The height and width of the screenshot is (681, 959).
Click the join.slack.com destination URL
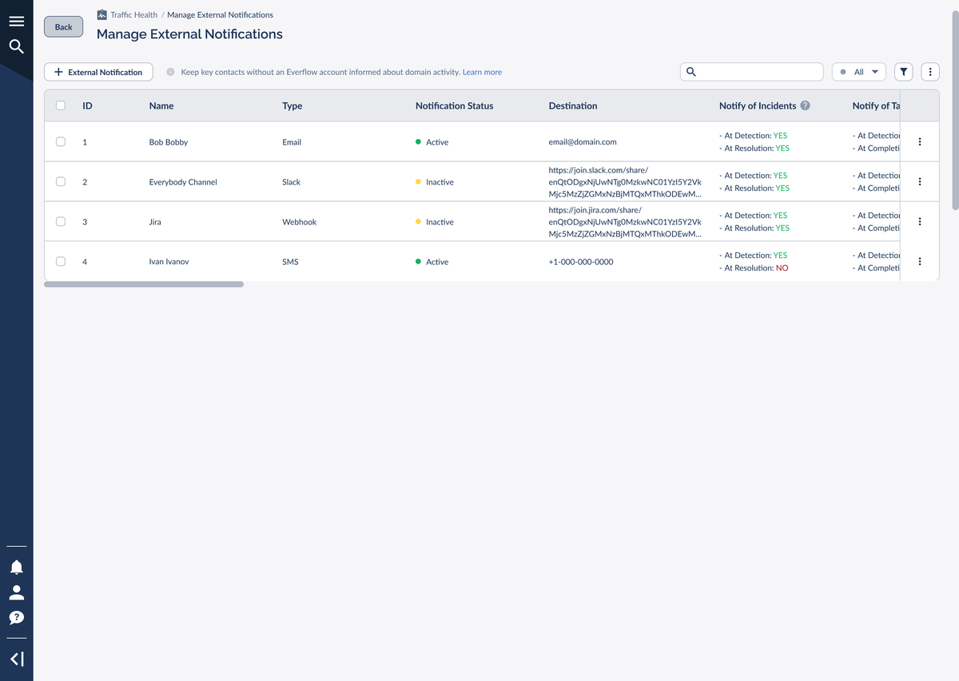click(625, 182)
